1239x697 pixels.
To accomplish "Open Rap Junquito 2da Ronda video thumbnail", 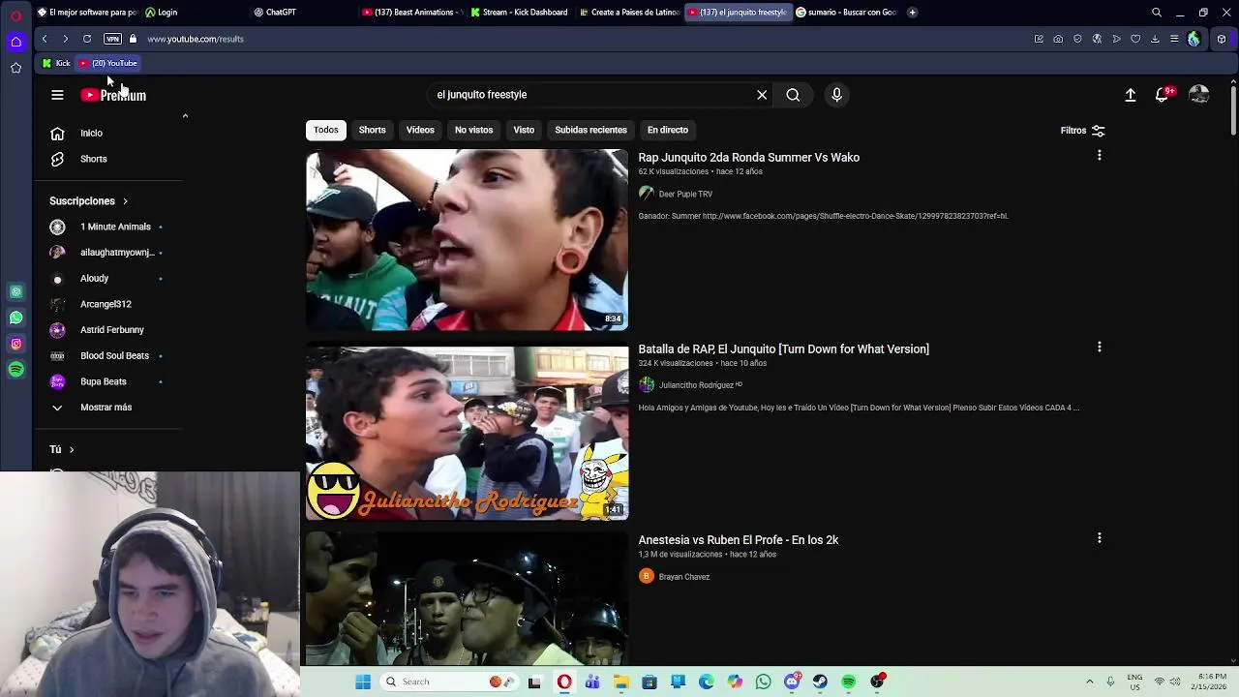I will [x=467, y=239].
